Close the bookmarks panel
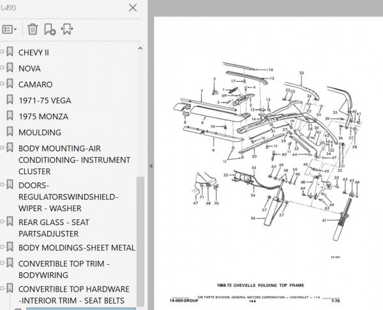The height and width of the screenshot is (310, 383). pyautogui.click(x=133, y=8)
